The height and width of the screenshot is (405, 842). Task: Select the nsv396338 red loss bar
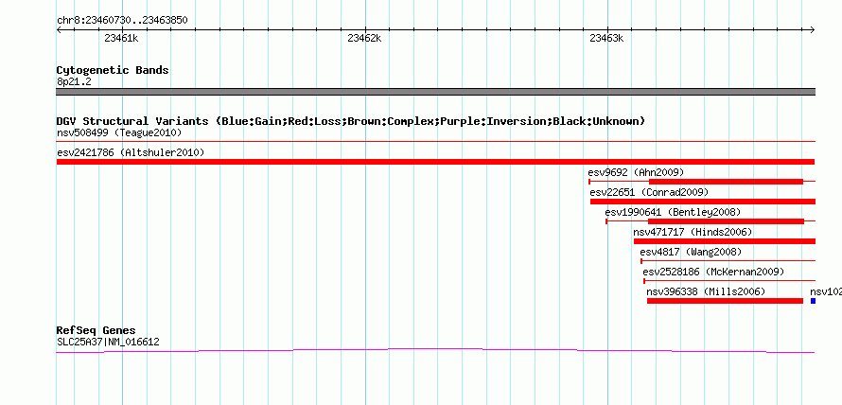pos(725,301)
